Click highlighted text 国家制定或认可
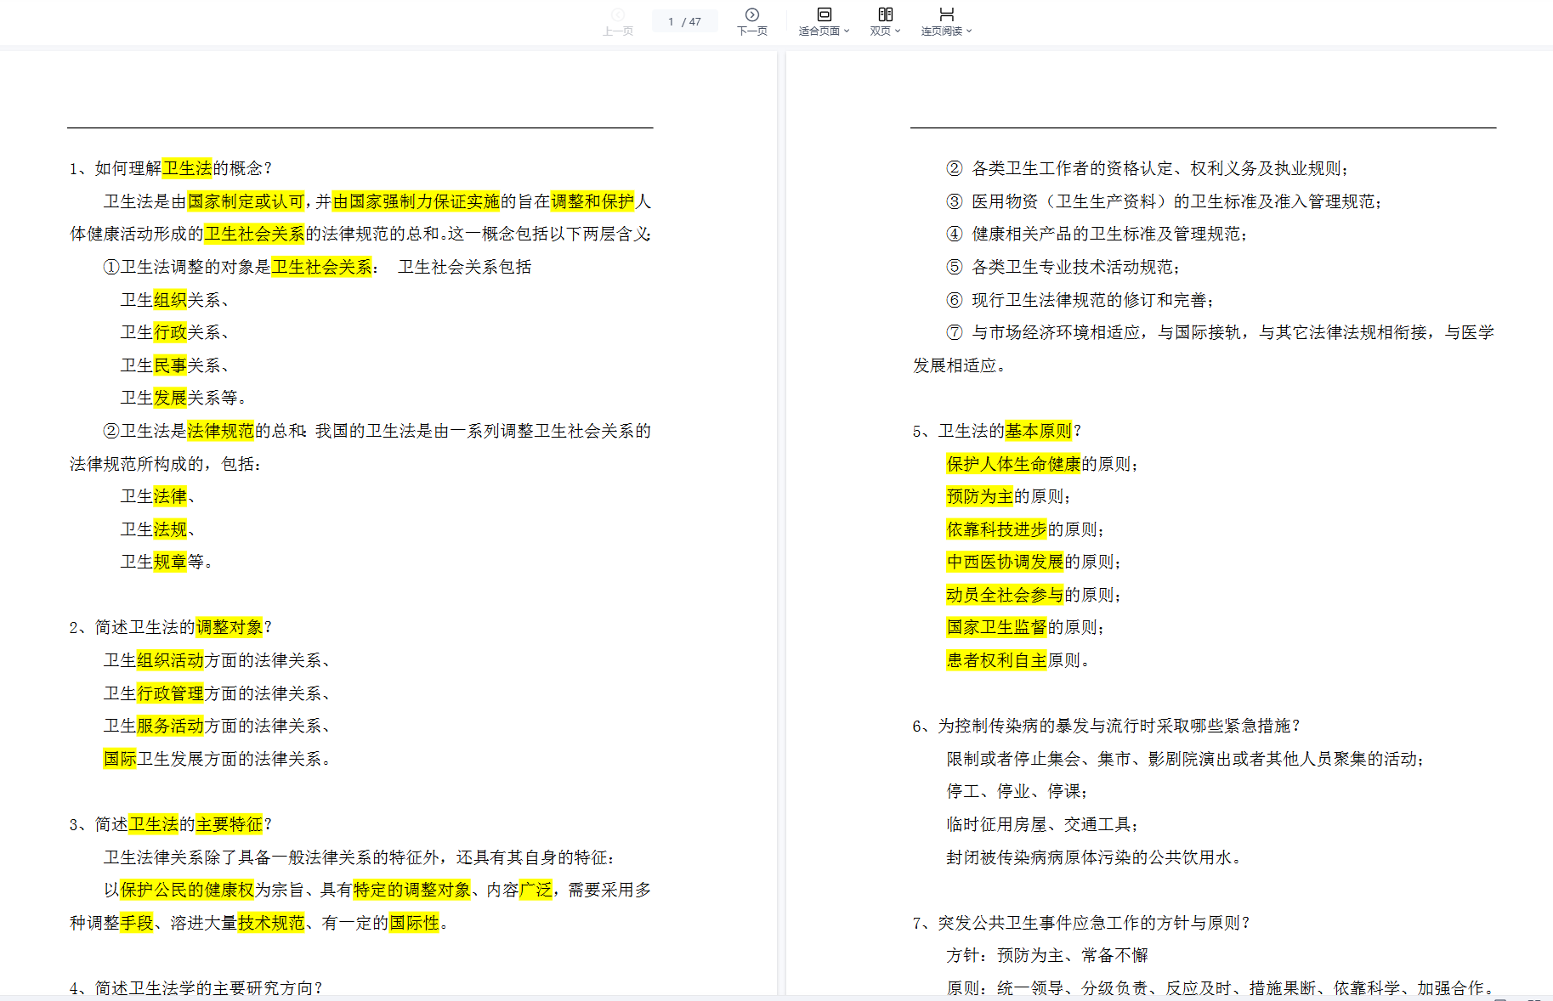Viewport: 1553px width, 1001px height. point(246,201)
